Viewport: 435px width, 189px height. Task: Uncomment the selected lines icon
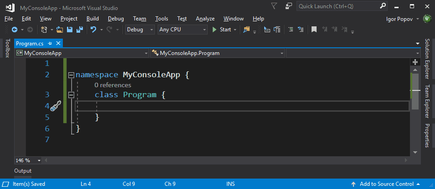[301, 30]
